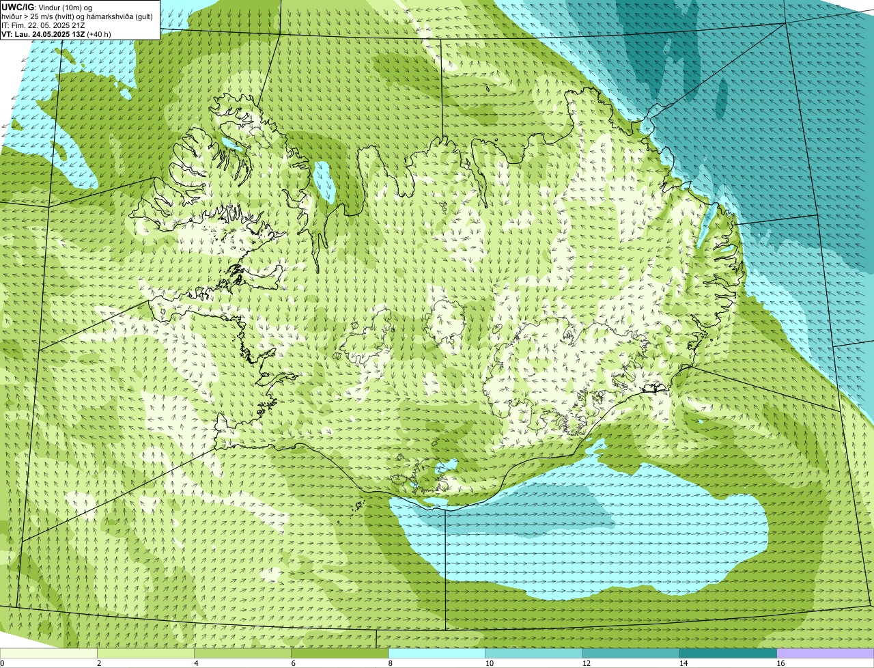Click the 'UWC/IG: Vindur (10m) og' title line
The width and height of the screenshot is (874, 668).
(x=47, y=7)
